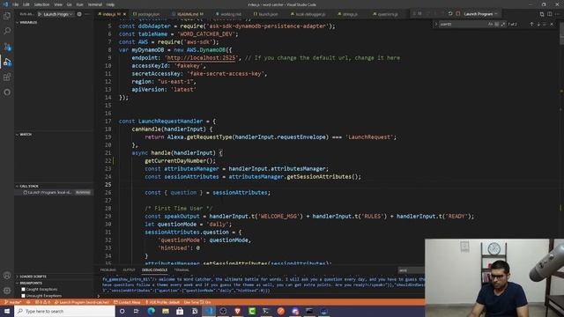Toggle Find in Selection in find widget
Viewport: 564px width, 317px height.
545,24
